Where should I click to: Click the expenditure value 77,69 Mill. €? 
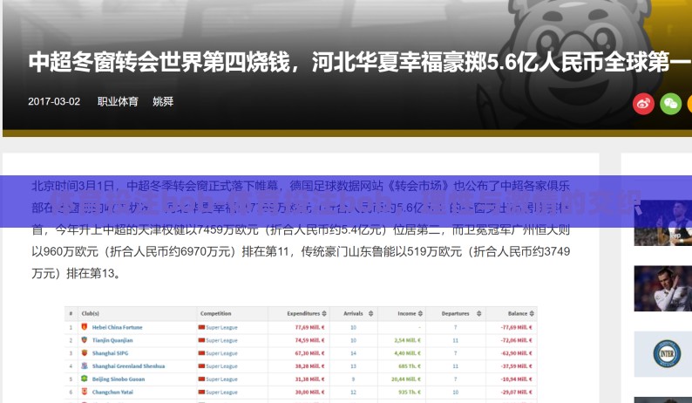[309, 327]
